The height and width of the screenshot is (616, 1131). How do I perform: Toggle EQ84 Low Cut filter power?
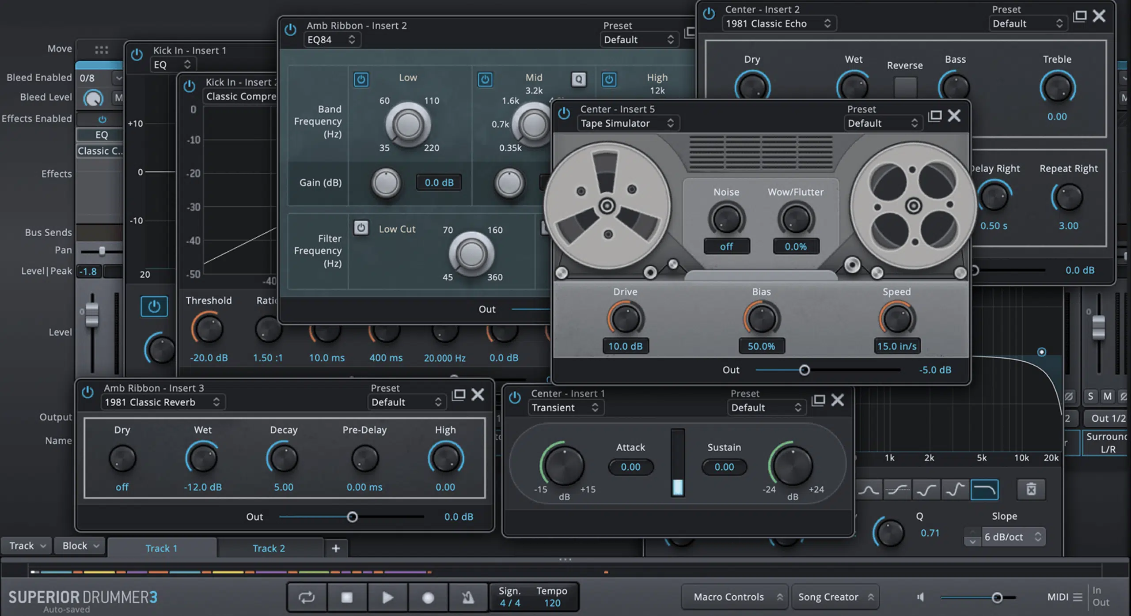click(361, 228)
